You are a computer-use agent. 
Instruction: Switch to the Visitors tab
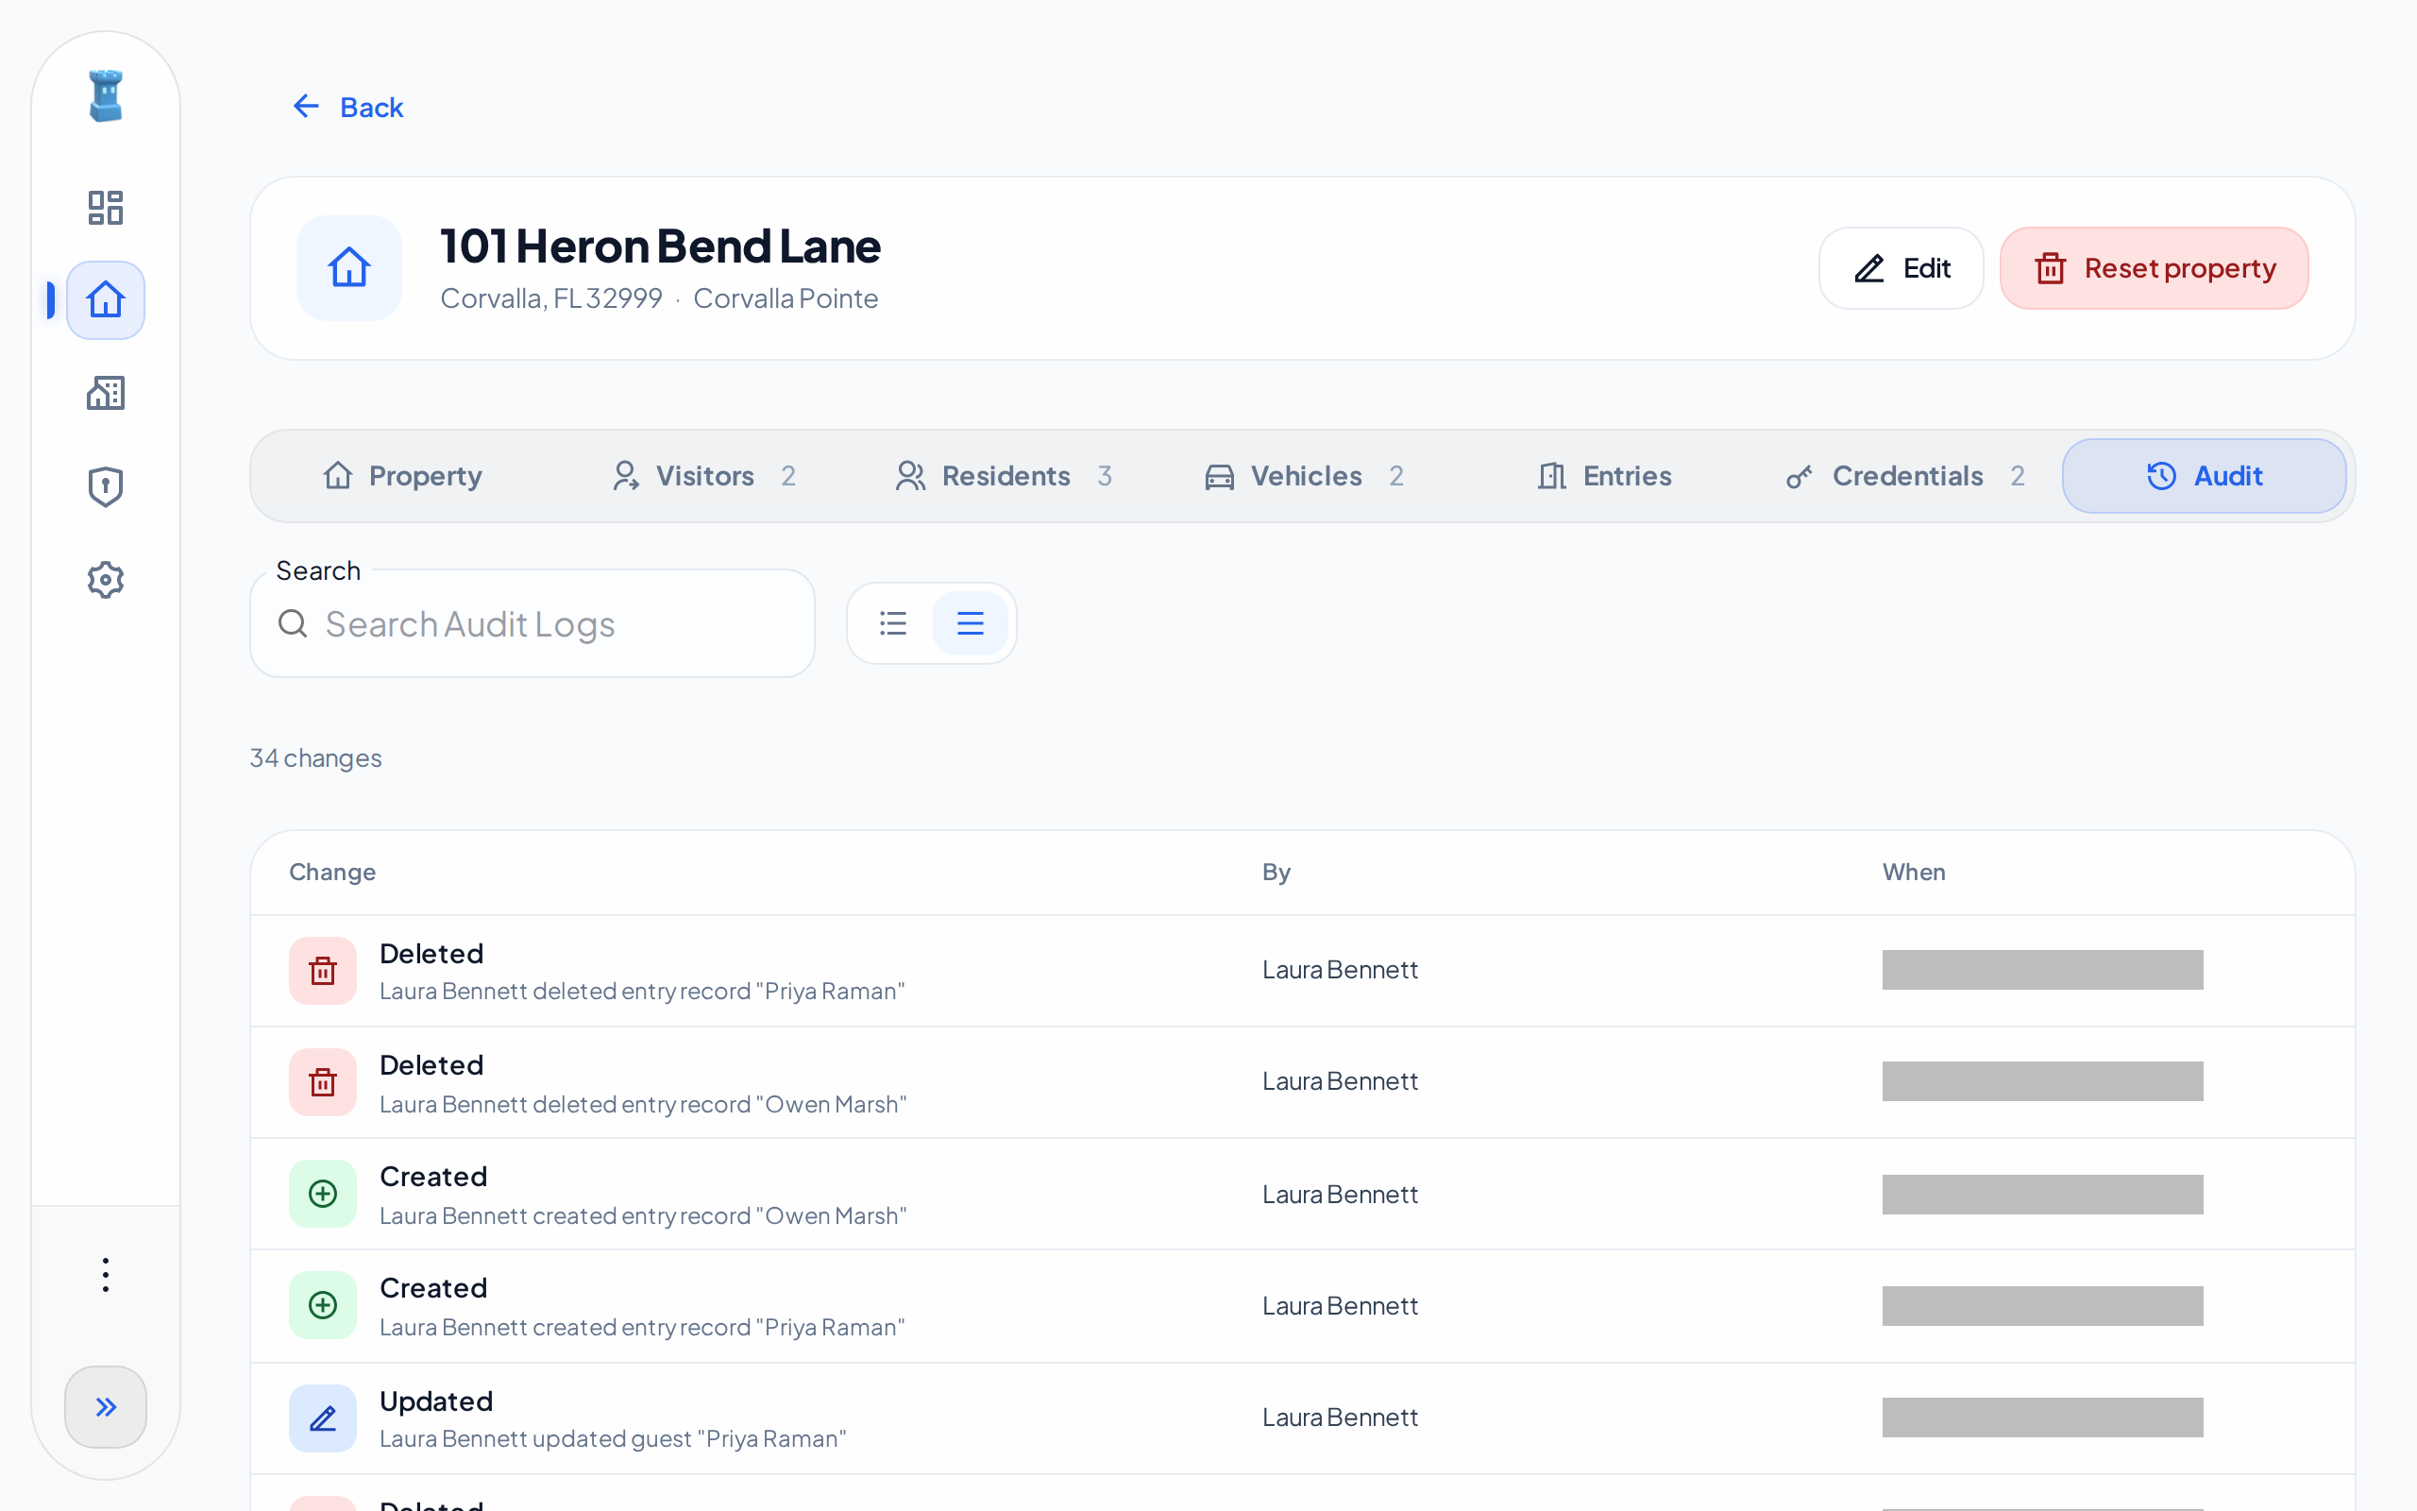(x=704, y=476)
